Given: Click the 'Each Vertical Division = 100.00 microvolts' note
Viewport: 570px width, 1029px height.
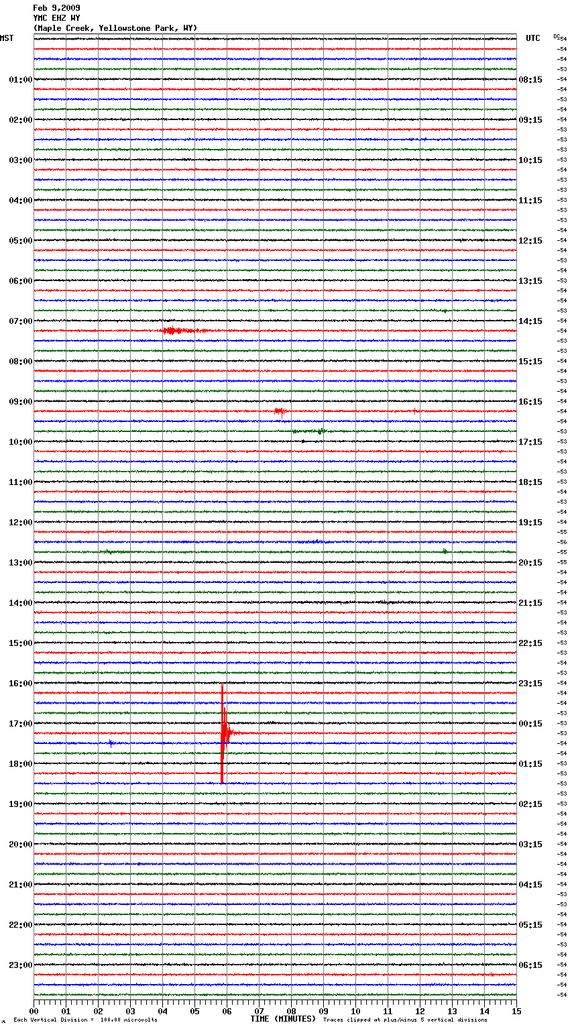Looking at the screenshot, I should coord(86,1020).
